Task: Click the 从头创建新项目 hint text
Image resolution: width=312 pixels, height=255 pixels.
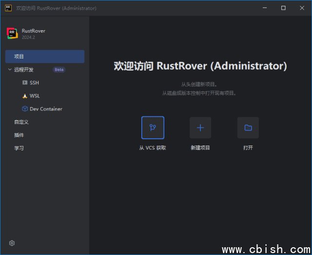Action: pyautogui.click(x=199, y=84)
